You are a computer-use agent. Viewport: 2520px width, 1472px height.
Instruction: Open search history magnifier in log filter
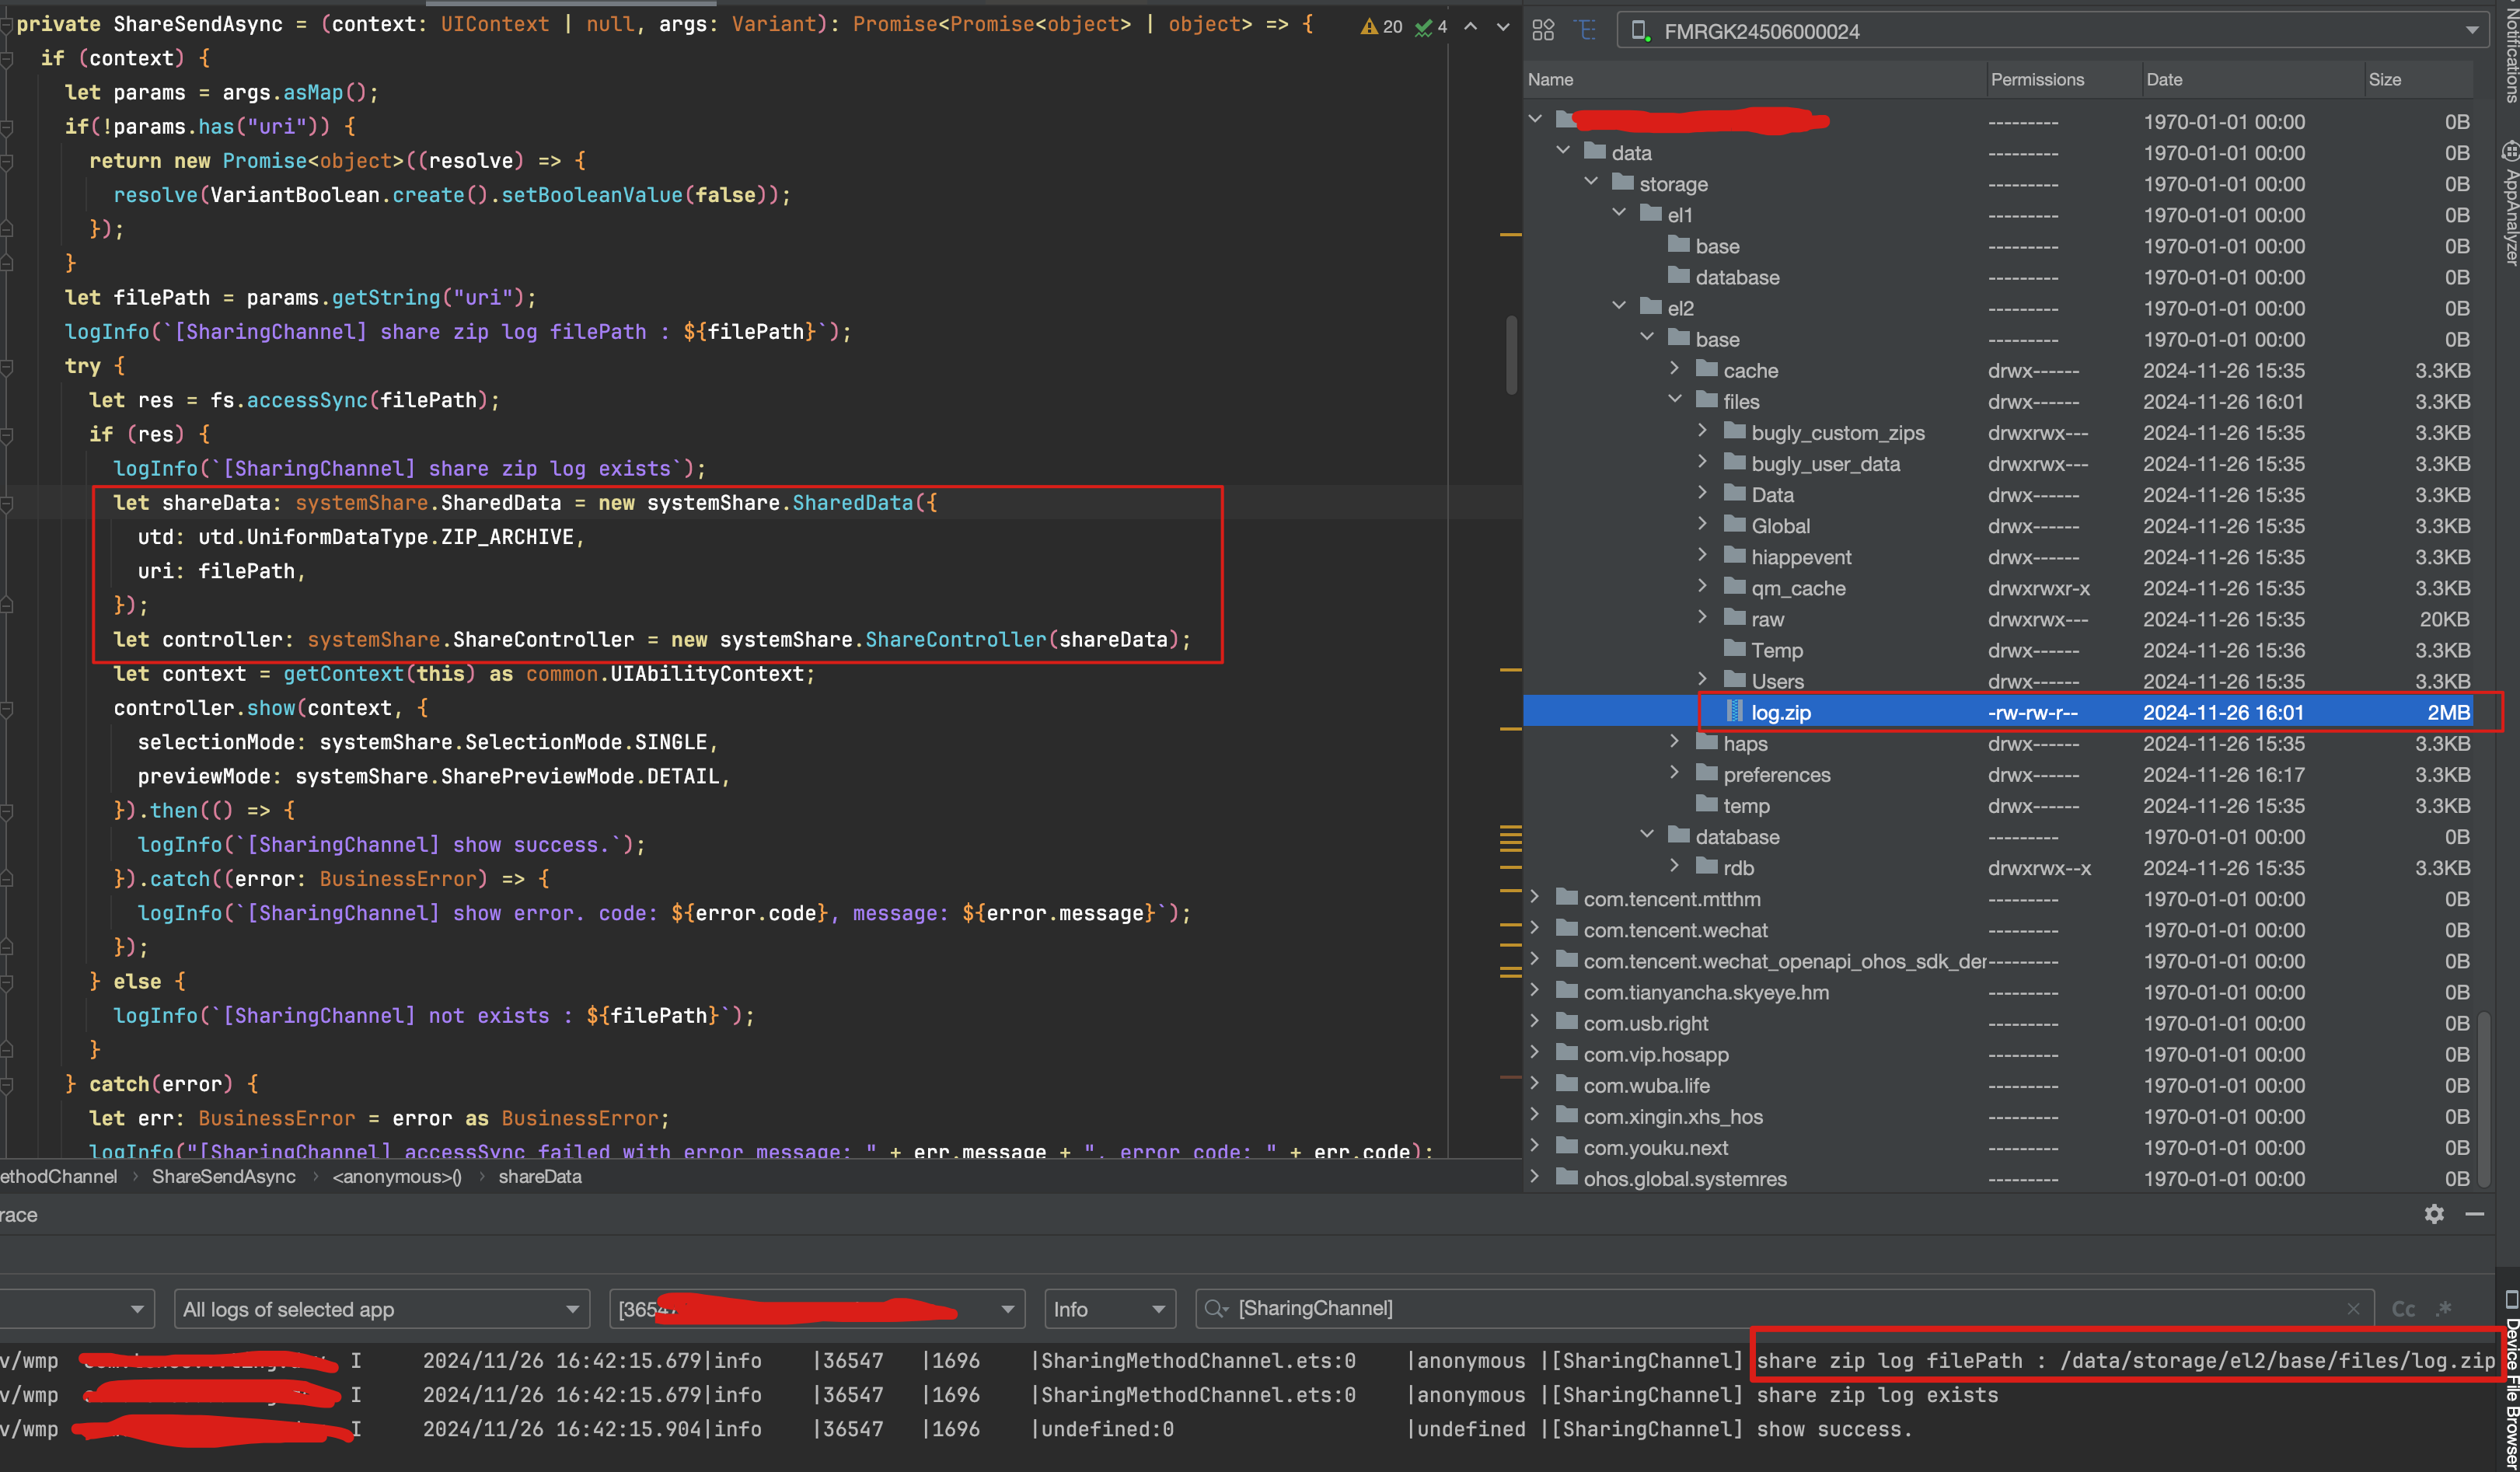pos(1216,1309)
